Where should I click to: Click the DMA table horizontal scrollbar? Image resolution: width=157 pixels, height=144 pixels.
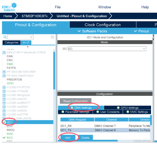88,141
